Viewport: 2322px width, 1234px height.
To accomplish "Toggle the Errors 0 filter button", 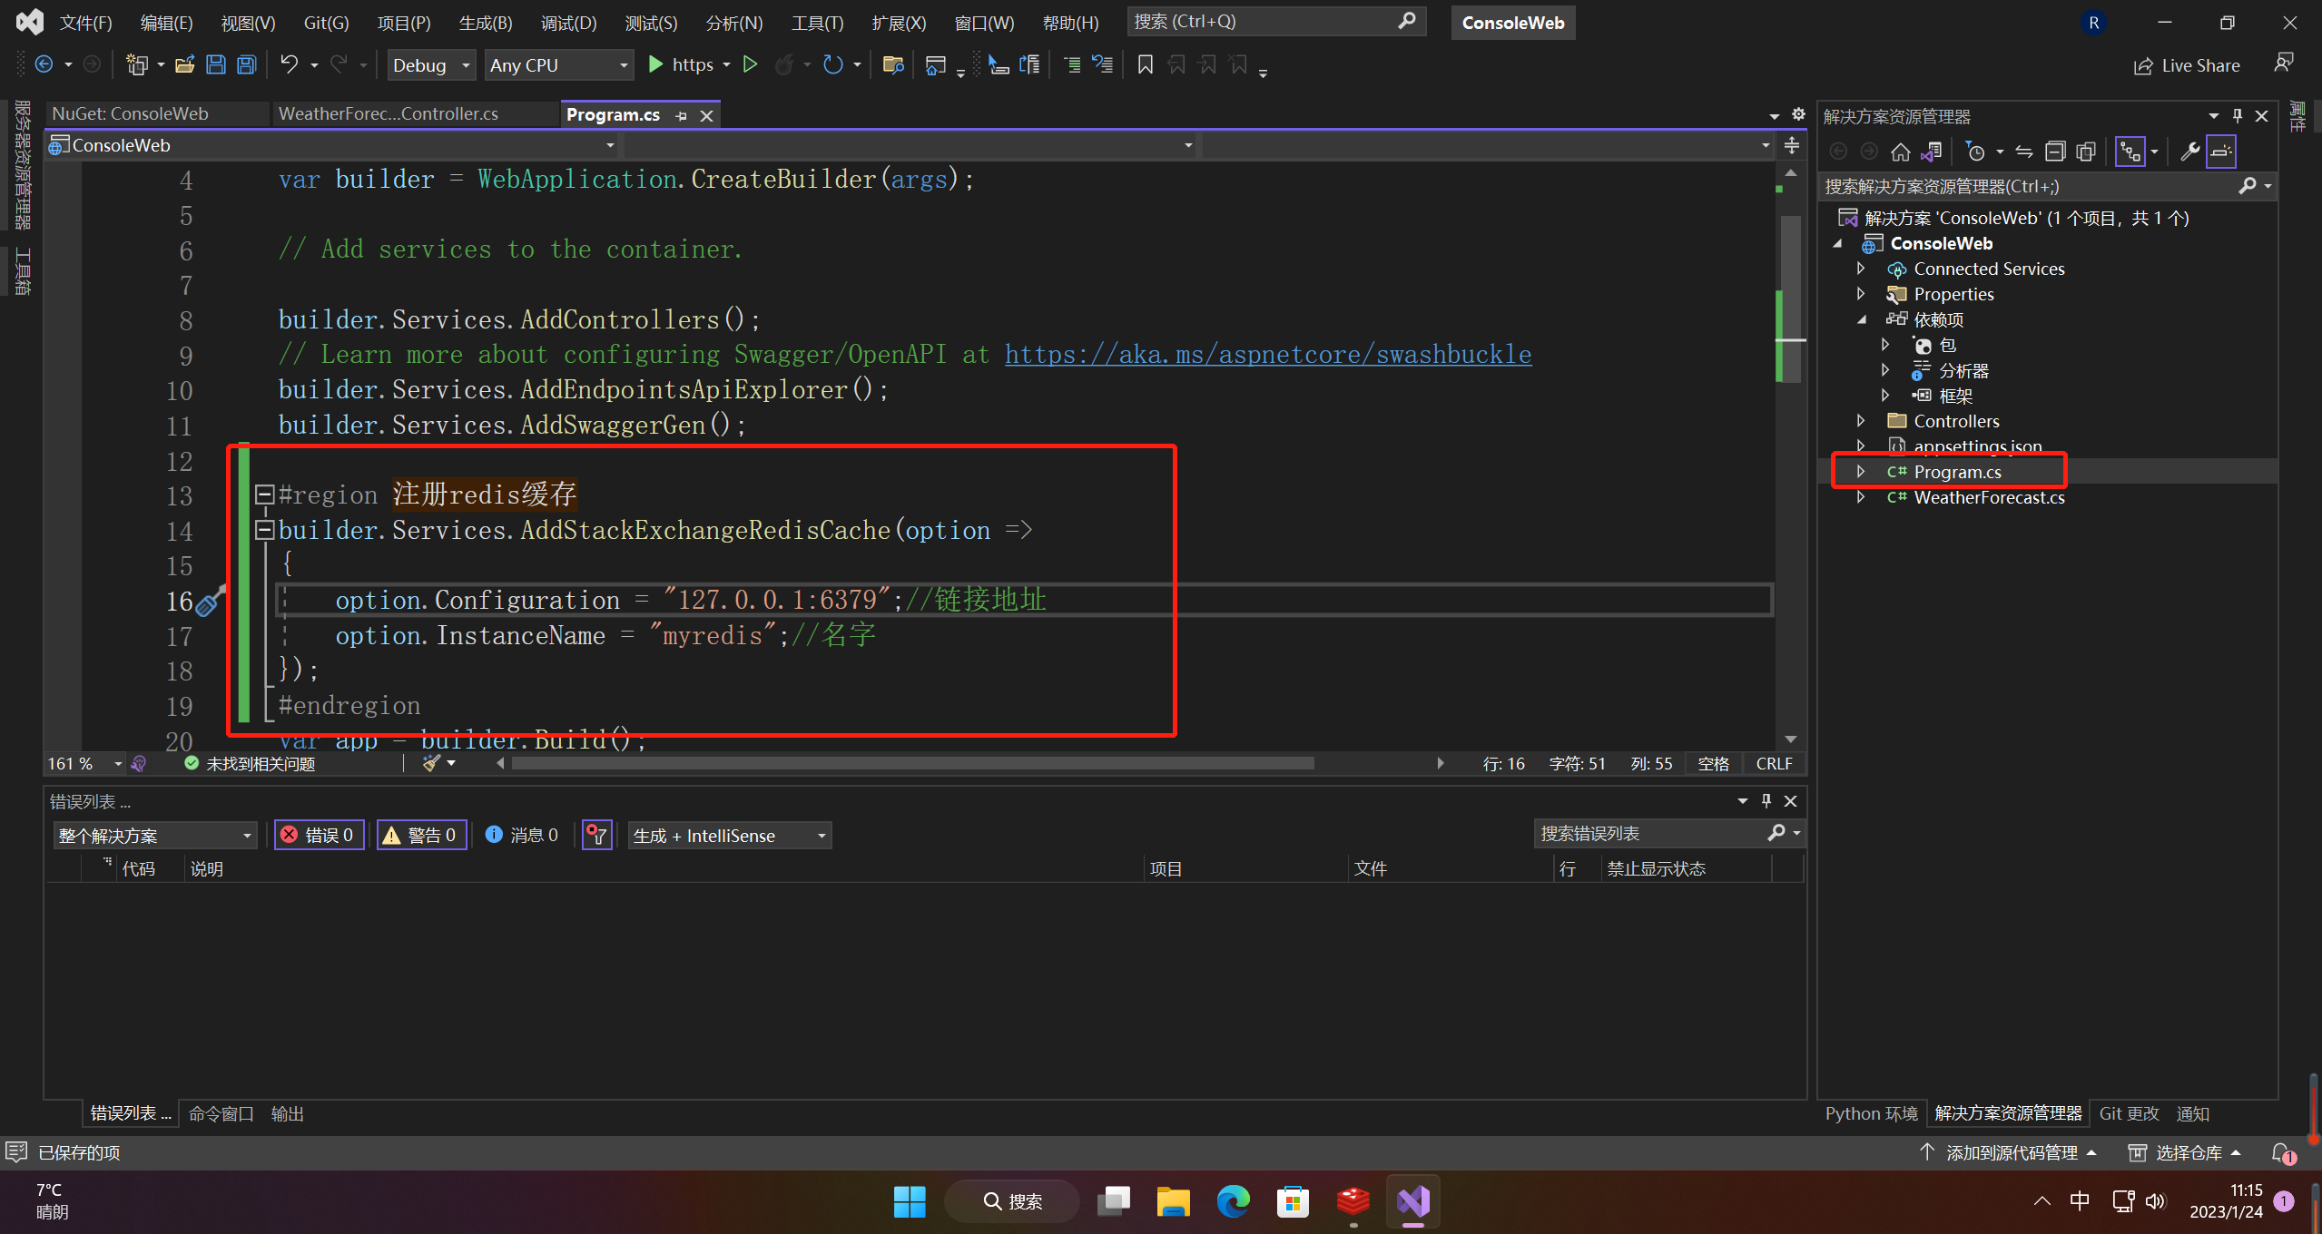I will [319, 835].
